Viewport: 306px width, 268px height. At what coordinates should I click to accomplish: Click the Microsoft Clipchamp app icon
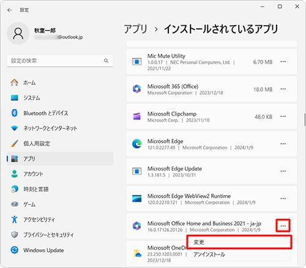(x=136, y=116)
